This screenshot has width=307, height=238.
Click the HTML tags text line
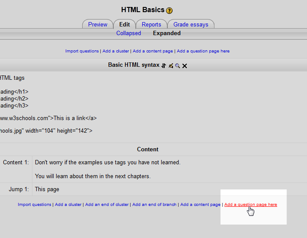(12, 78)
